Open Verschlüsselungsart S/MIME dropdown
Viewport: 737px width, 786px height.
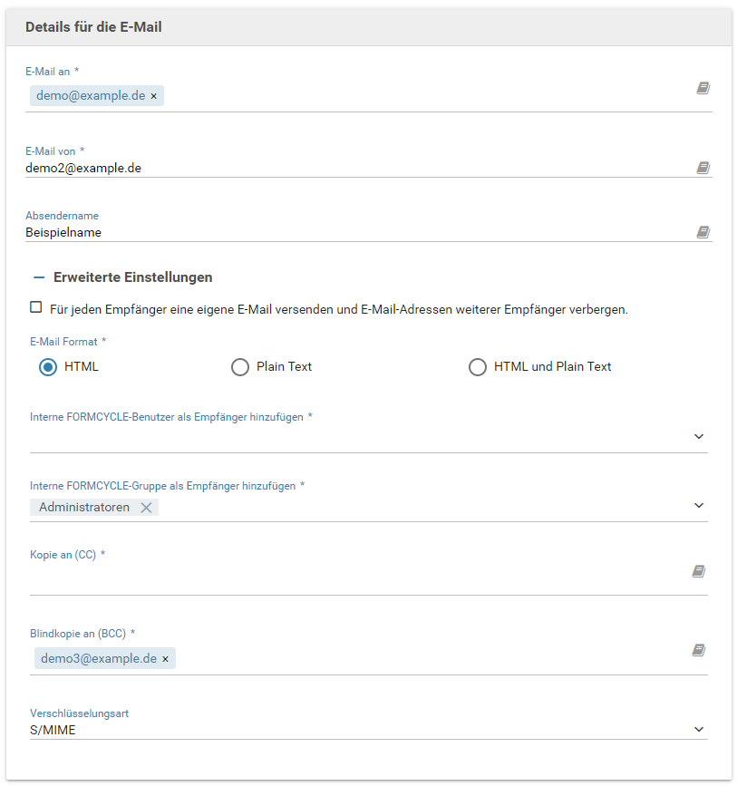(x=698, y=729)
